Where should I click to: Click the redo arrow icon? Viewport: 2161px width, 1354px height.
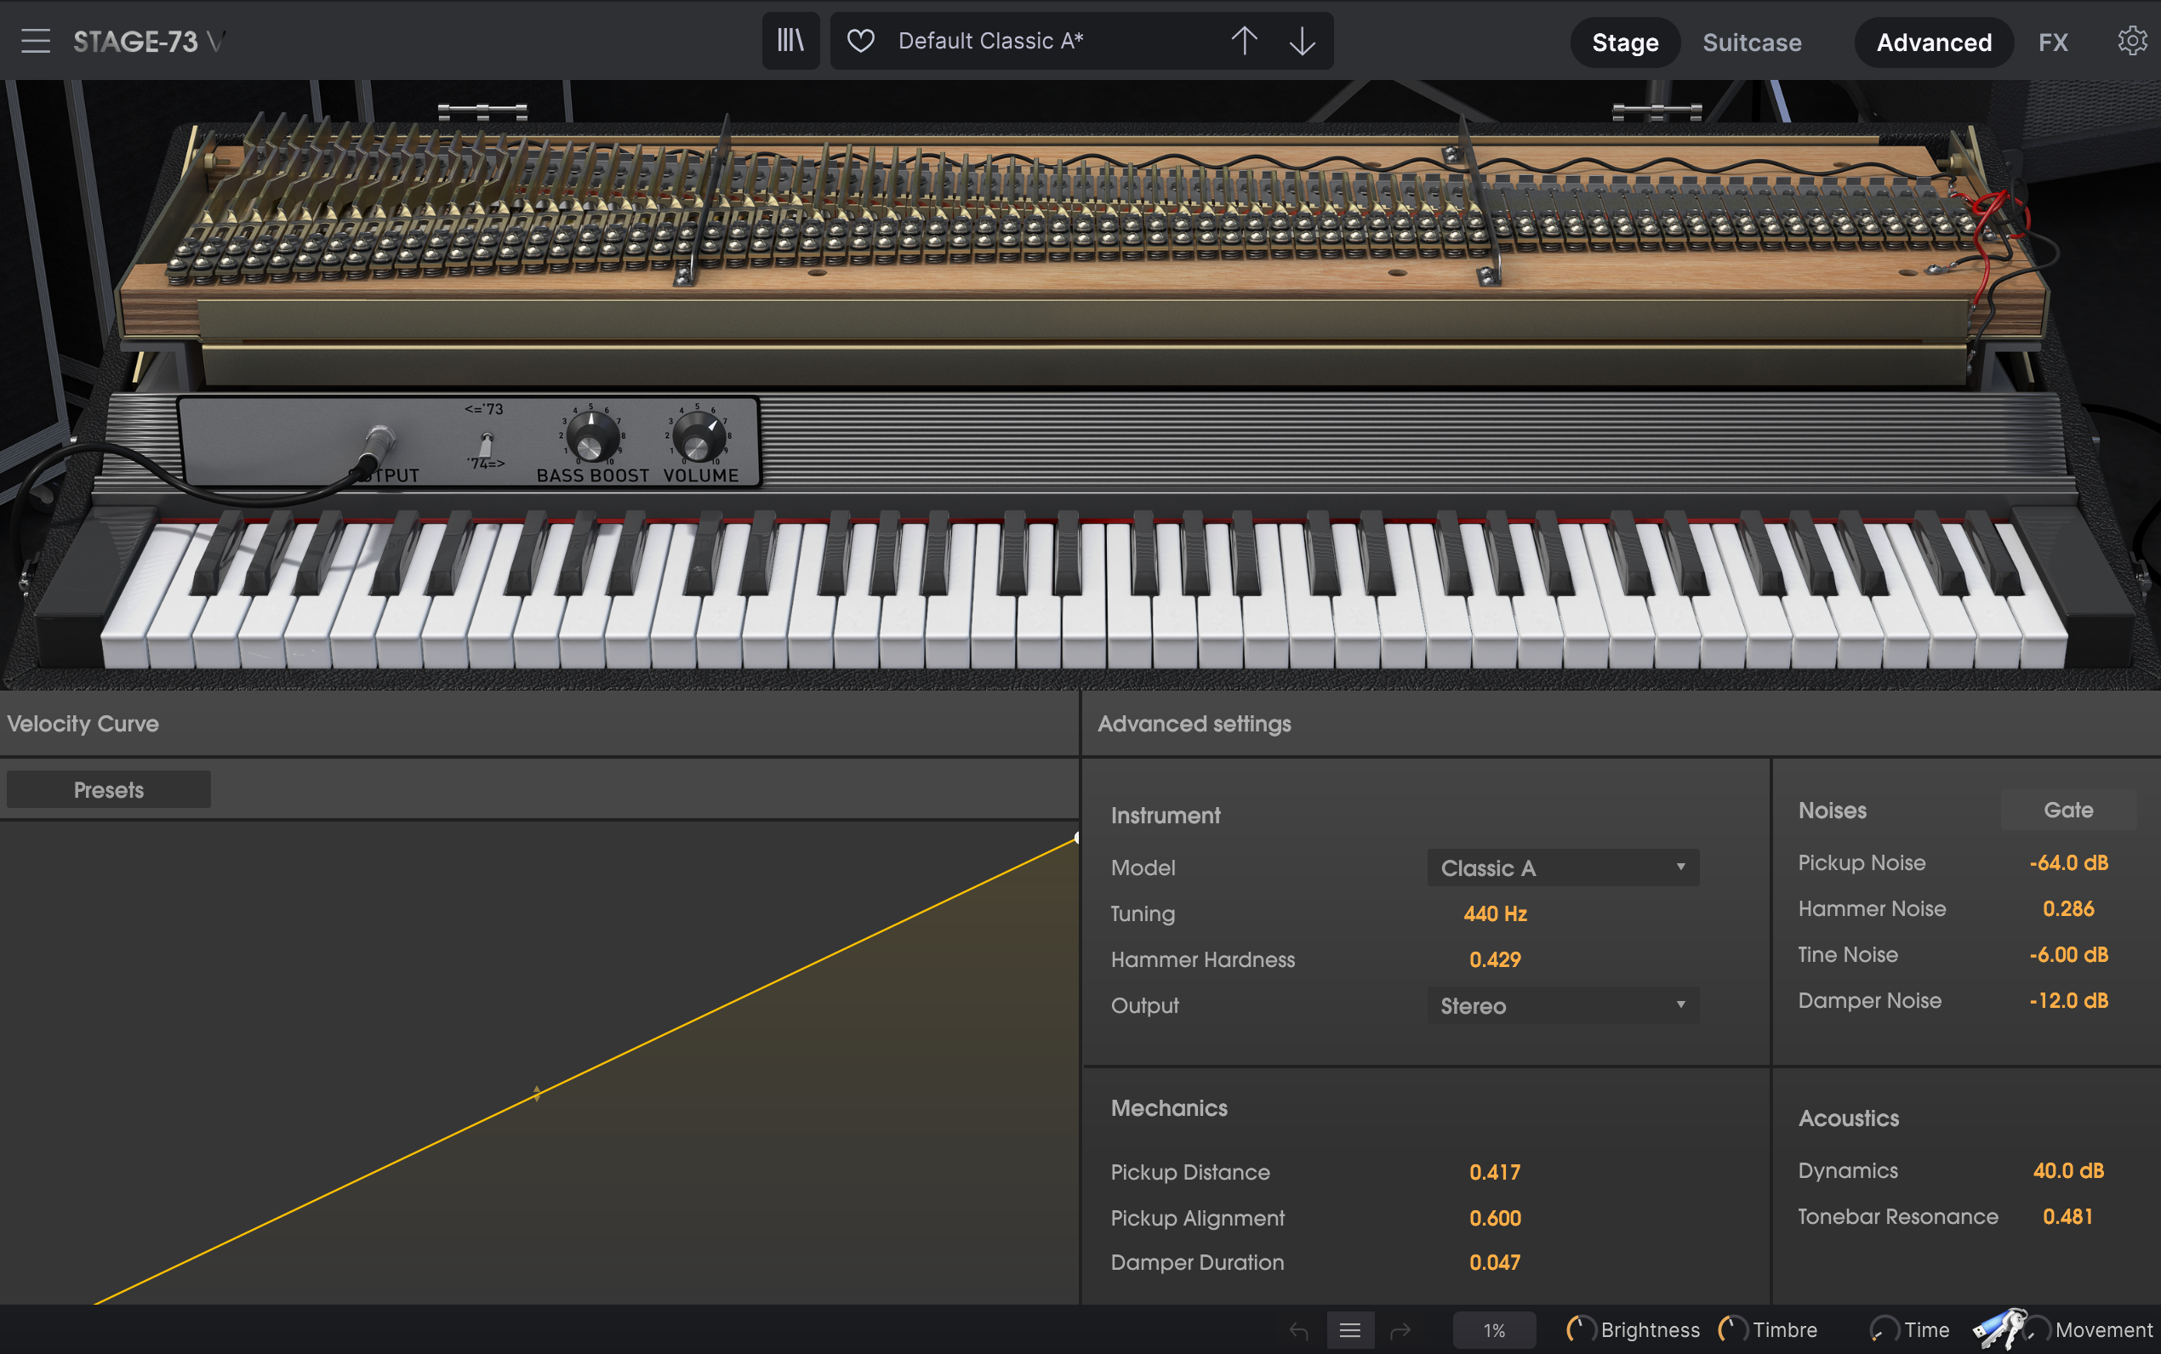pyautogui.click(x=1400, y=1330)
